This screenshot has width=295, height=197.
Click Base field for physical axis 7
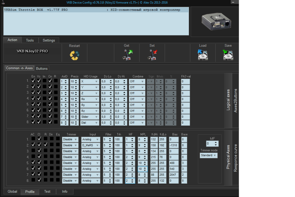point(184,175)
